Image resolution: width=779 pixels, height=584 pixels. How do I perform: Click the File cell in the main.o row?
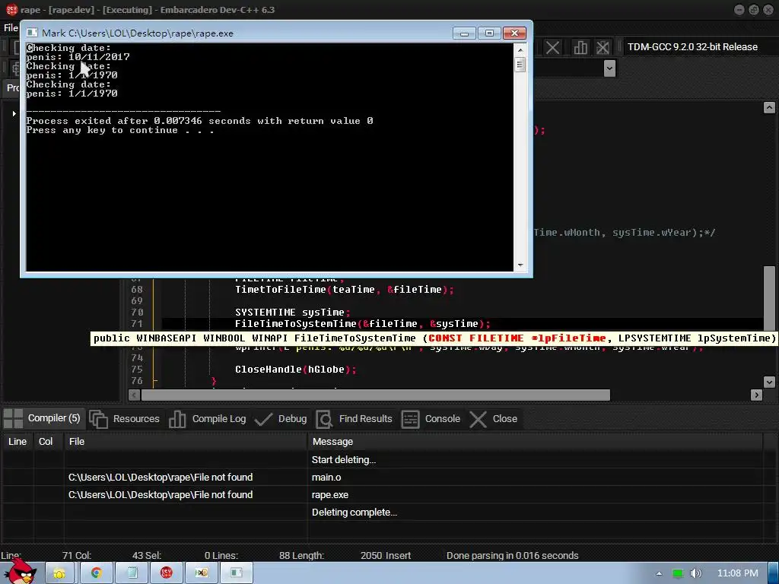186,478
